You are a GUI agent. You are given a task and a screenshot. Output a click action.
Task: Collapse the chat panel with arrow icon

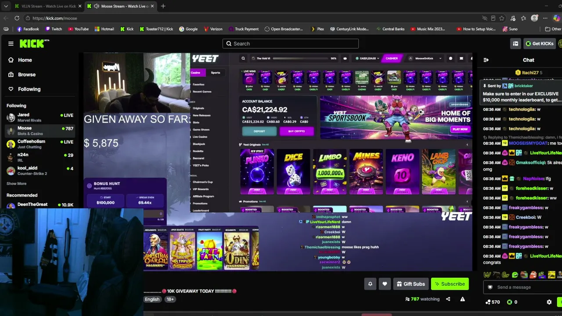click(x=486, y=60)
